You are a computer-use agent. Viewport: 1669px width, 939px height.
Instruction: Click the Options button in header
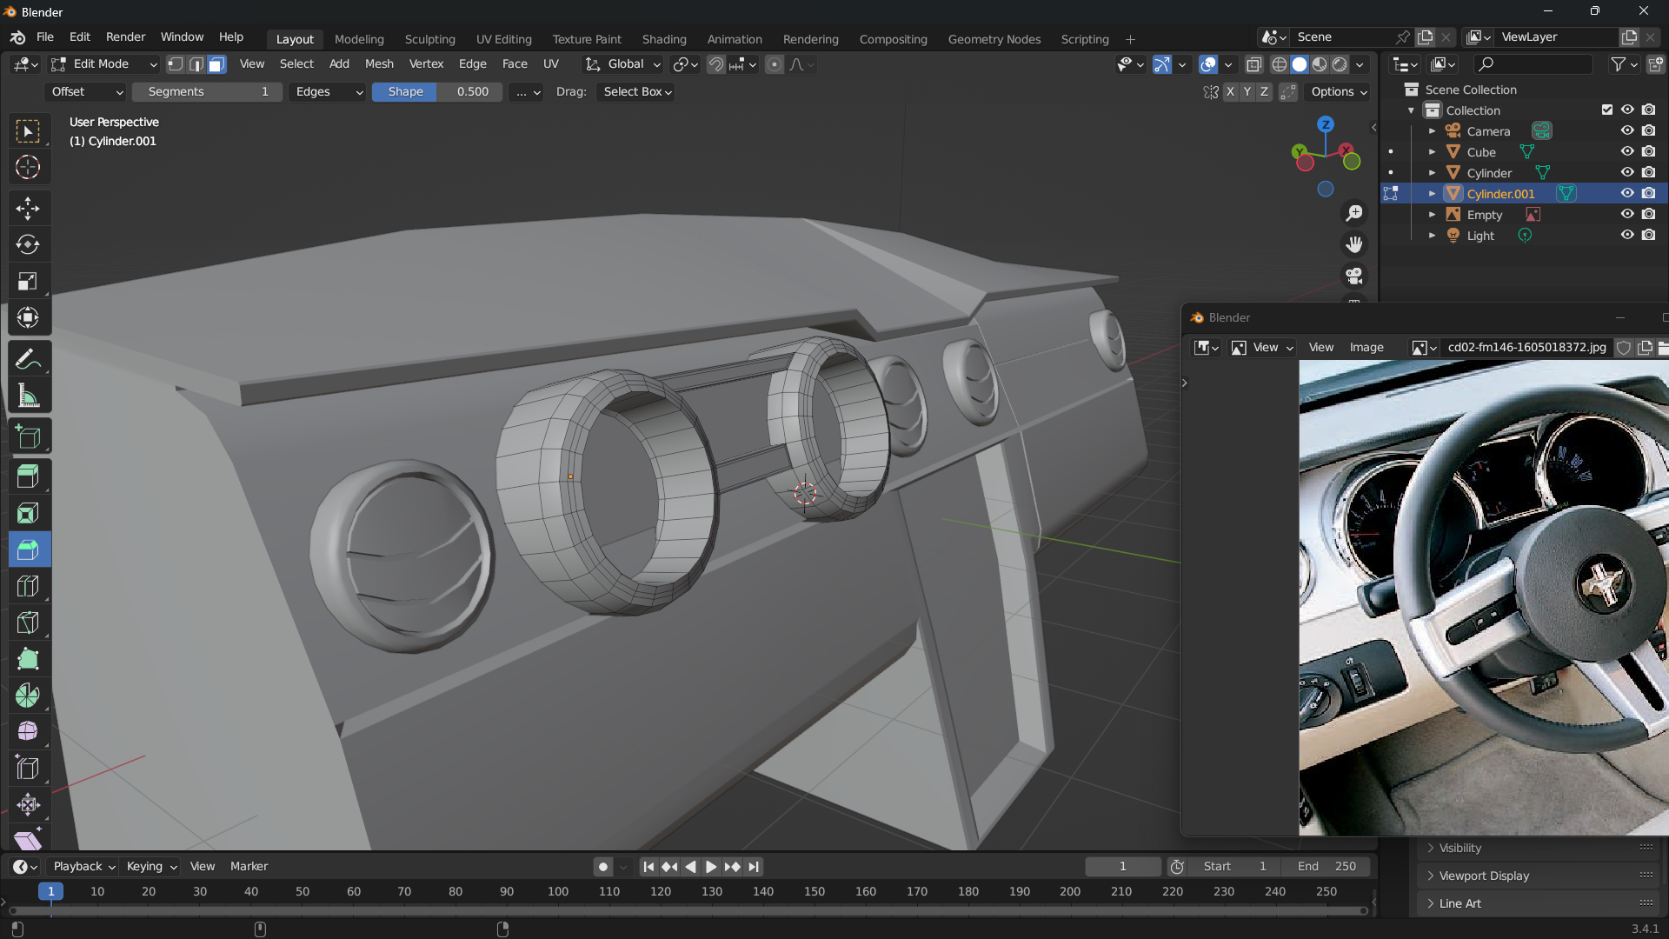click(x=1339, y=92)
